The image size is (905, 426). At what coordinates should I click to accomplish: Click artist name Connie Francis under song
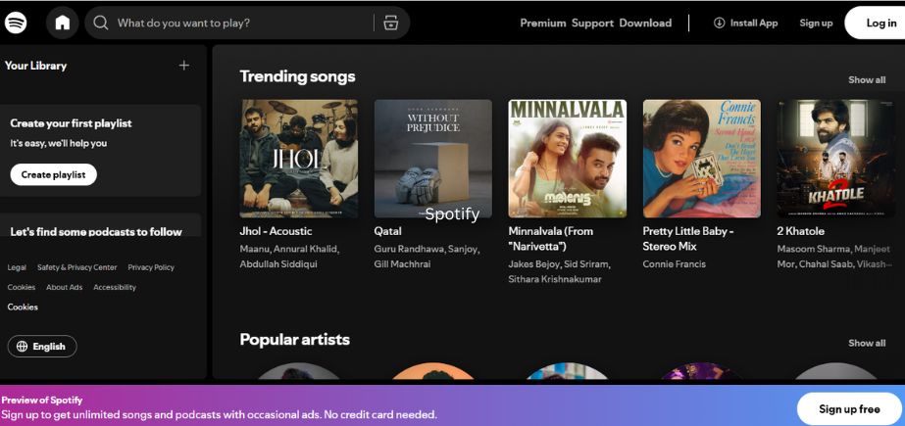[675, 264]
